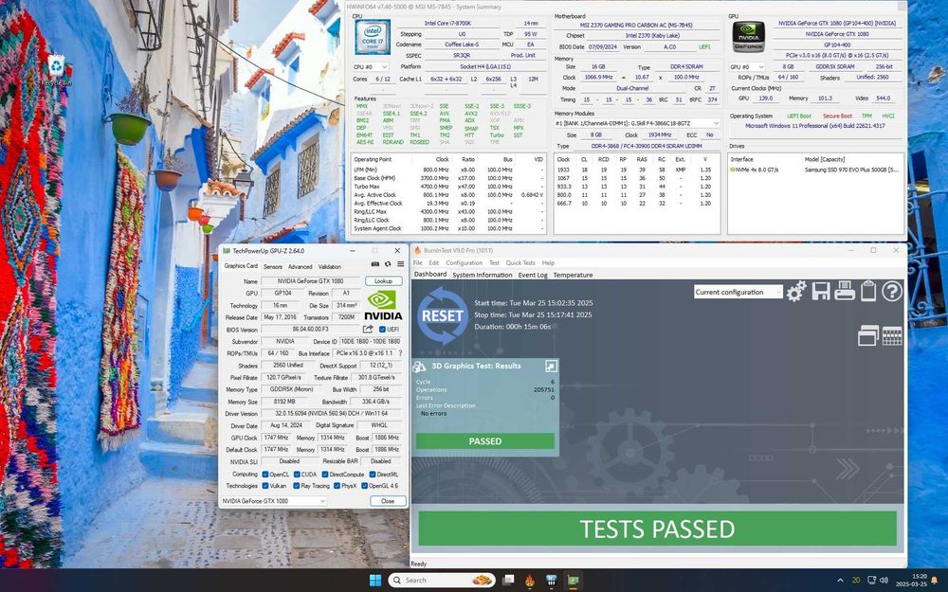The width and height of the screenshot is (948, 592).
Task: Click the Close button in GPU-Z
Action: tap(388, 501)
